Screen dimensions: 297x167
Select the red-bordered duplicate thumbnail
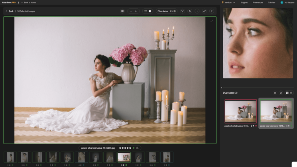tap(240, 111)
